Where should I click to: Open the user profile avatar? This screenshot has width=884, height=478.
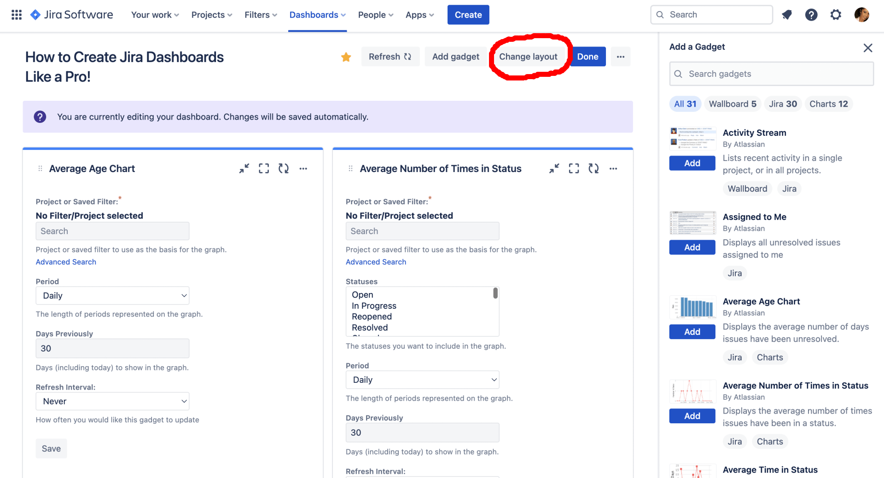click(x=861, y=15)
